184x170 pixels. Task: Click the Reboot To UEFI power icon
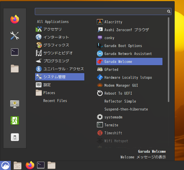[100, 93]
